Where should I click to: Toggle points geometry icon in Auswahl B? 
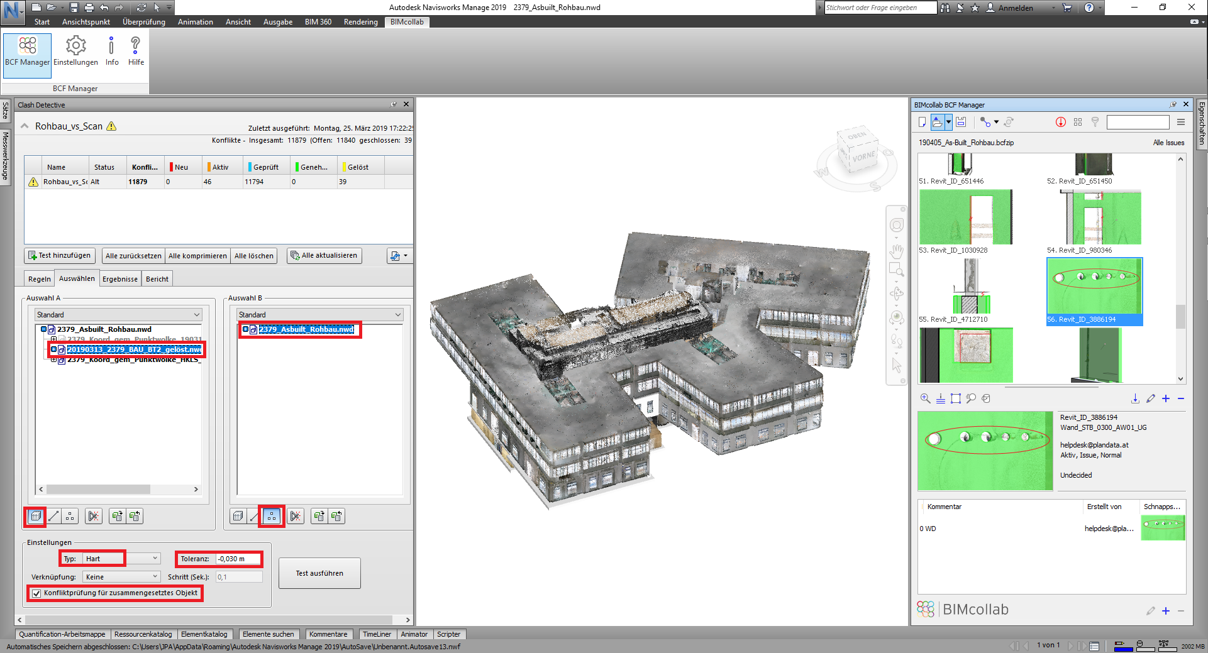coord(272,516)
